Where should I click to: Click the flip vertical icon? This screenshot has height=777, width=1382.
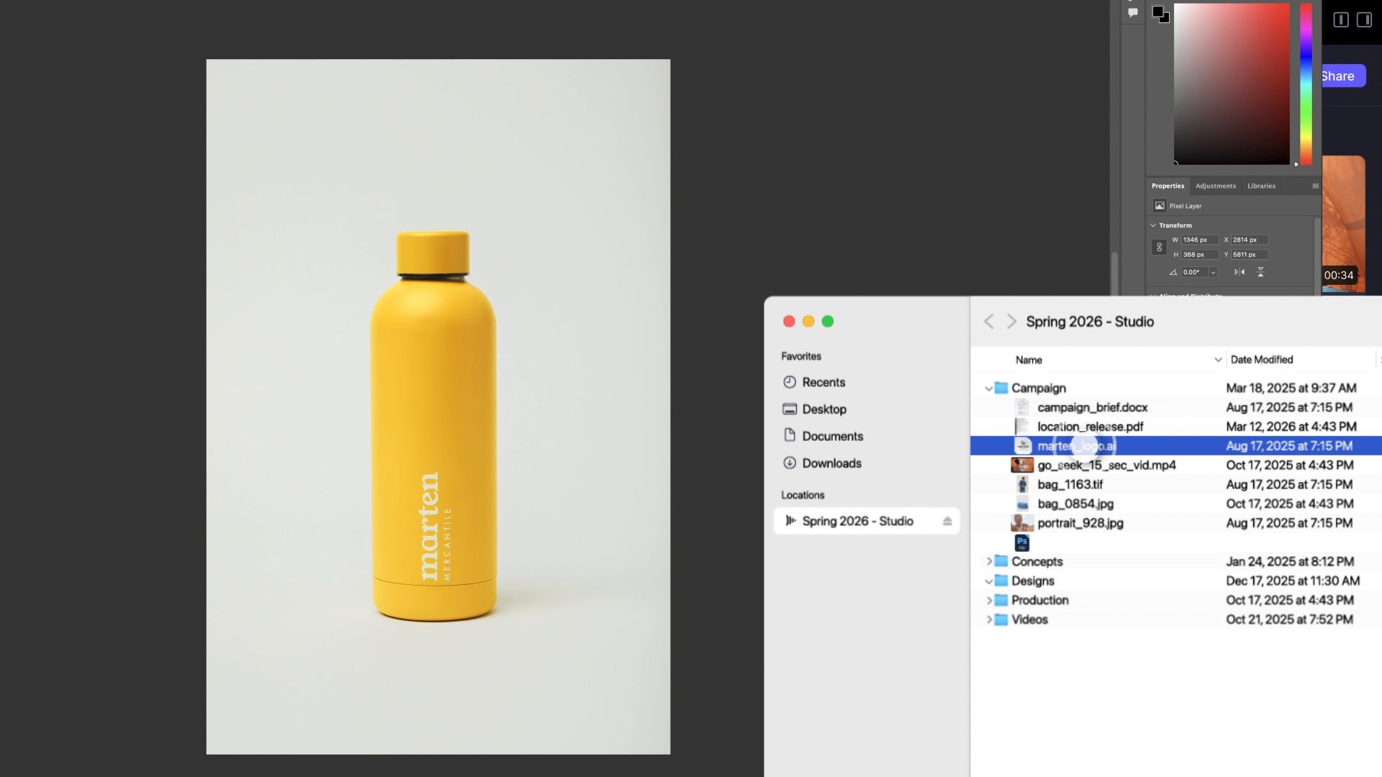[1260, 272]
